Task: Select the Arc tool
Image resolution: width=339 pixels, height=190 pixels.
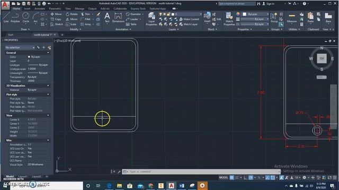Action: pyautogui.click(x=35, y=17)
